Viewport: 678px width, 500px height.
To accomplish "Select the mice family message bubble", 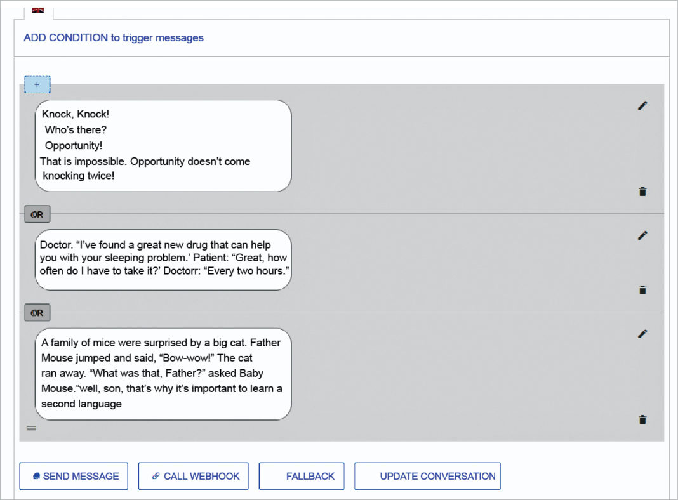I will 163,373.
